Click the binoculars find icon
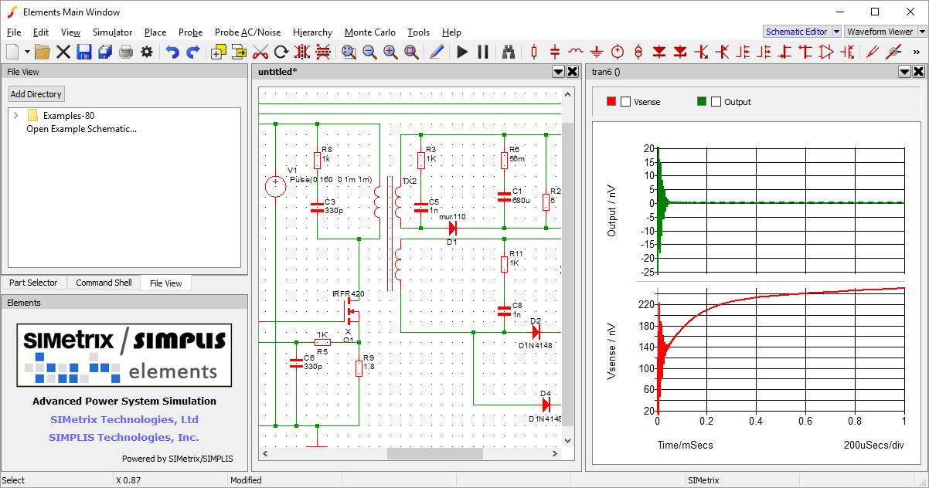The height and width of the screenshot is (488, 929). [x=509, y=52]
